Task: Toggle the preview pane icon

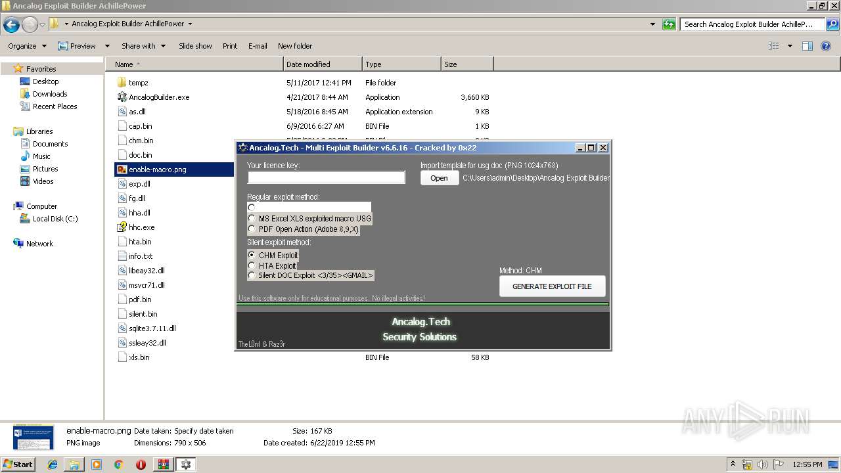Action: (x=807, y=46)
